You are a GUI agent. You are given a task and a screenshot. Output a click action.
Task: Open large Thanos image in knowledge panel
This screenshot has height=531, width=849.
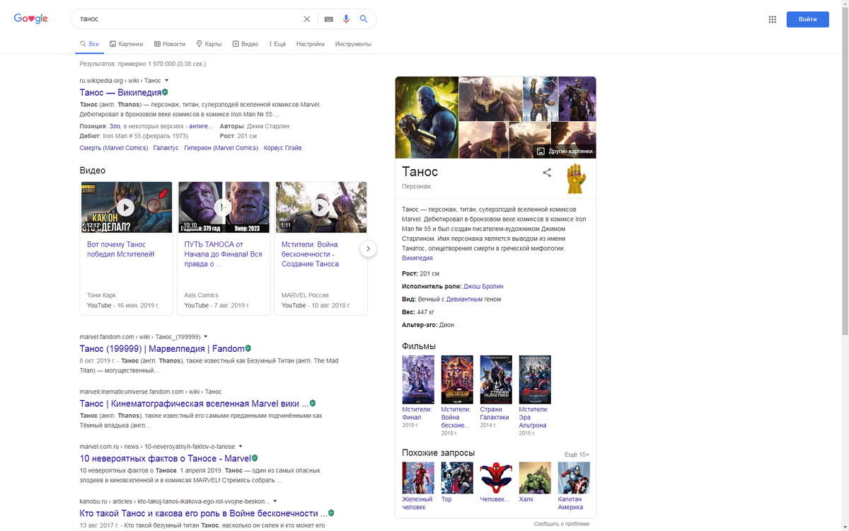[427, 117]
